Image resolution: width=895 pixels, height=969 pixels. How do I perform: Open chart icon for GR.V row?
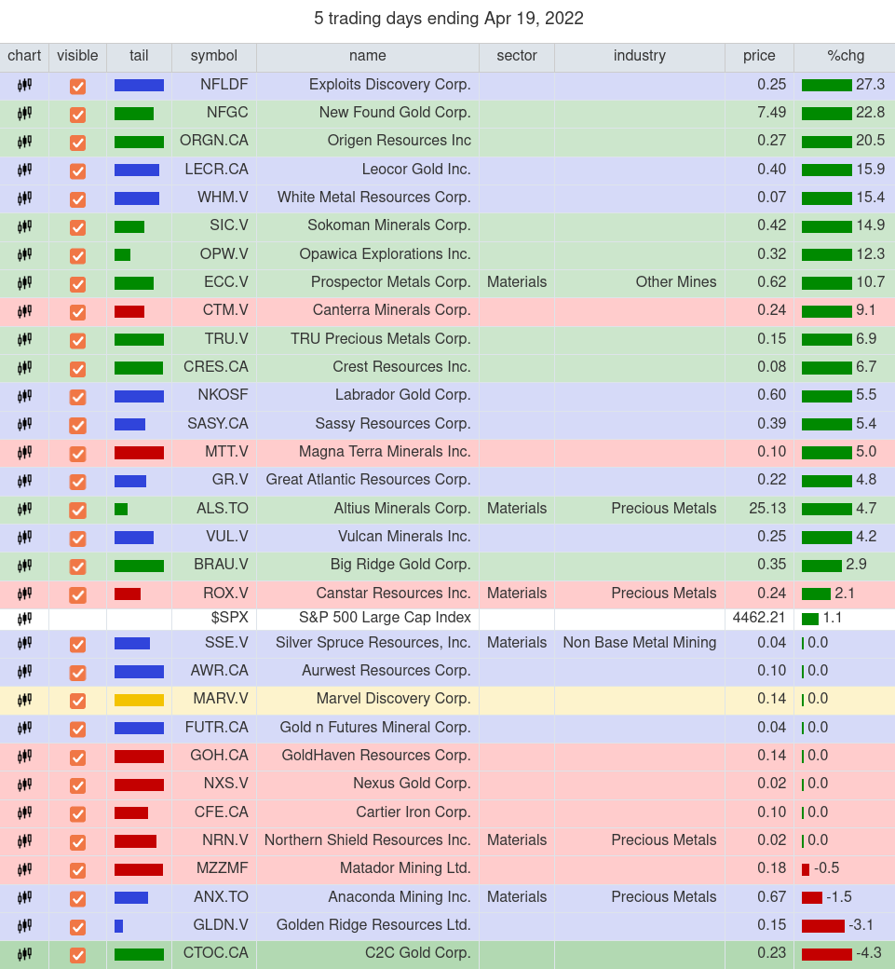tap(24, 481)
